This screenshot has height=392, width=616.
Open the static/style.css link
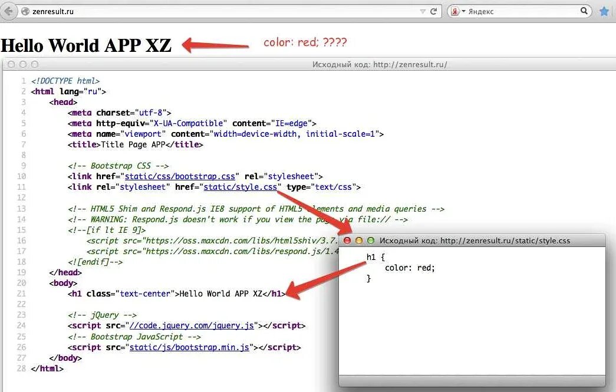(241, 187)
